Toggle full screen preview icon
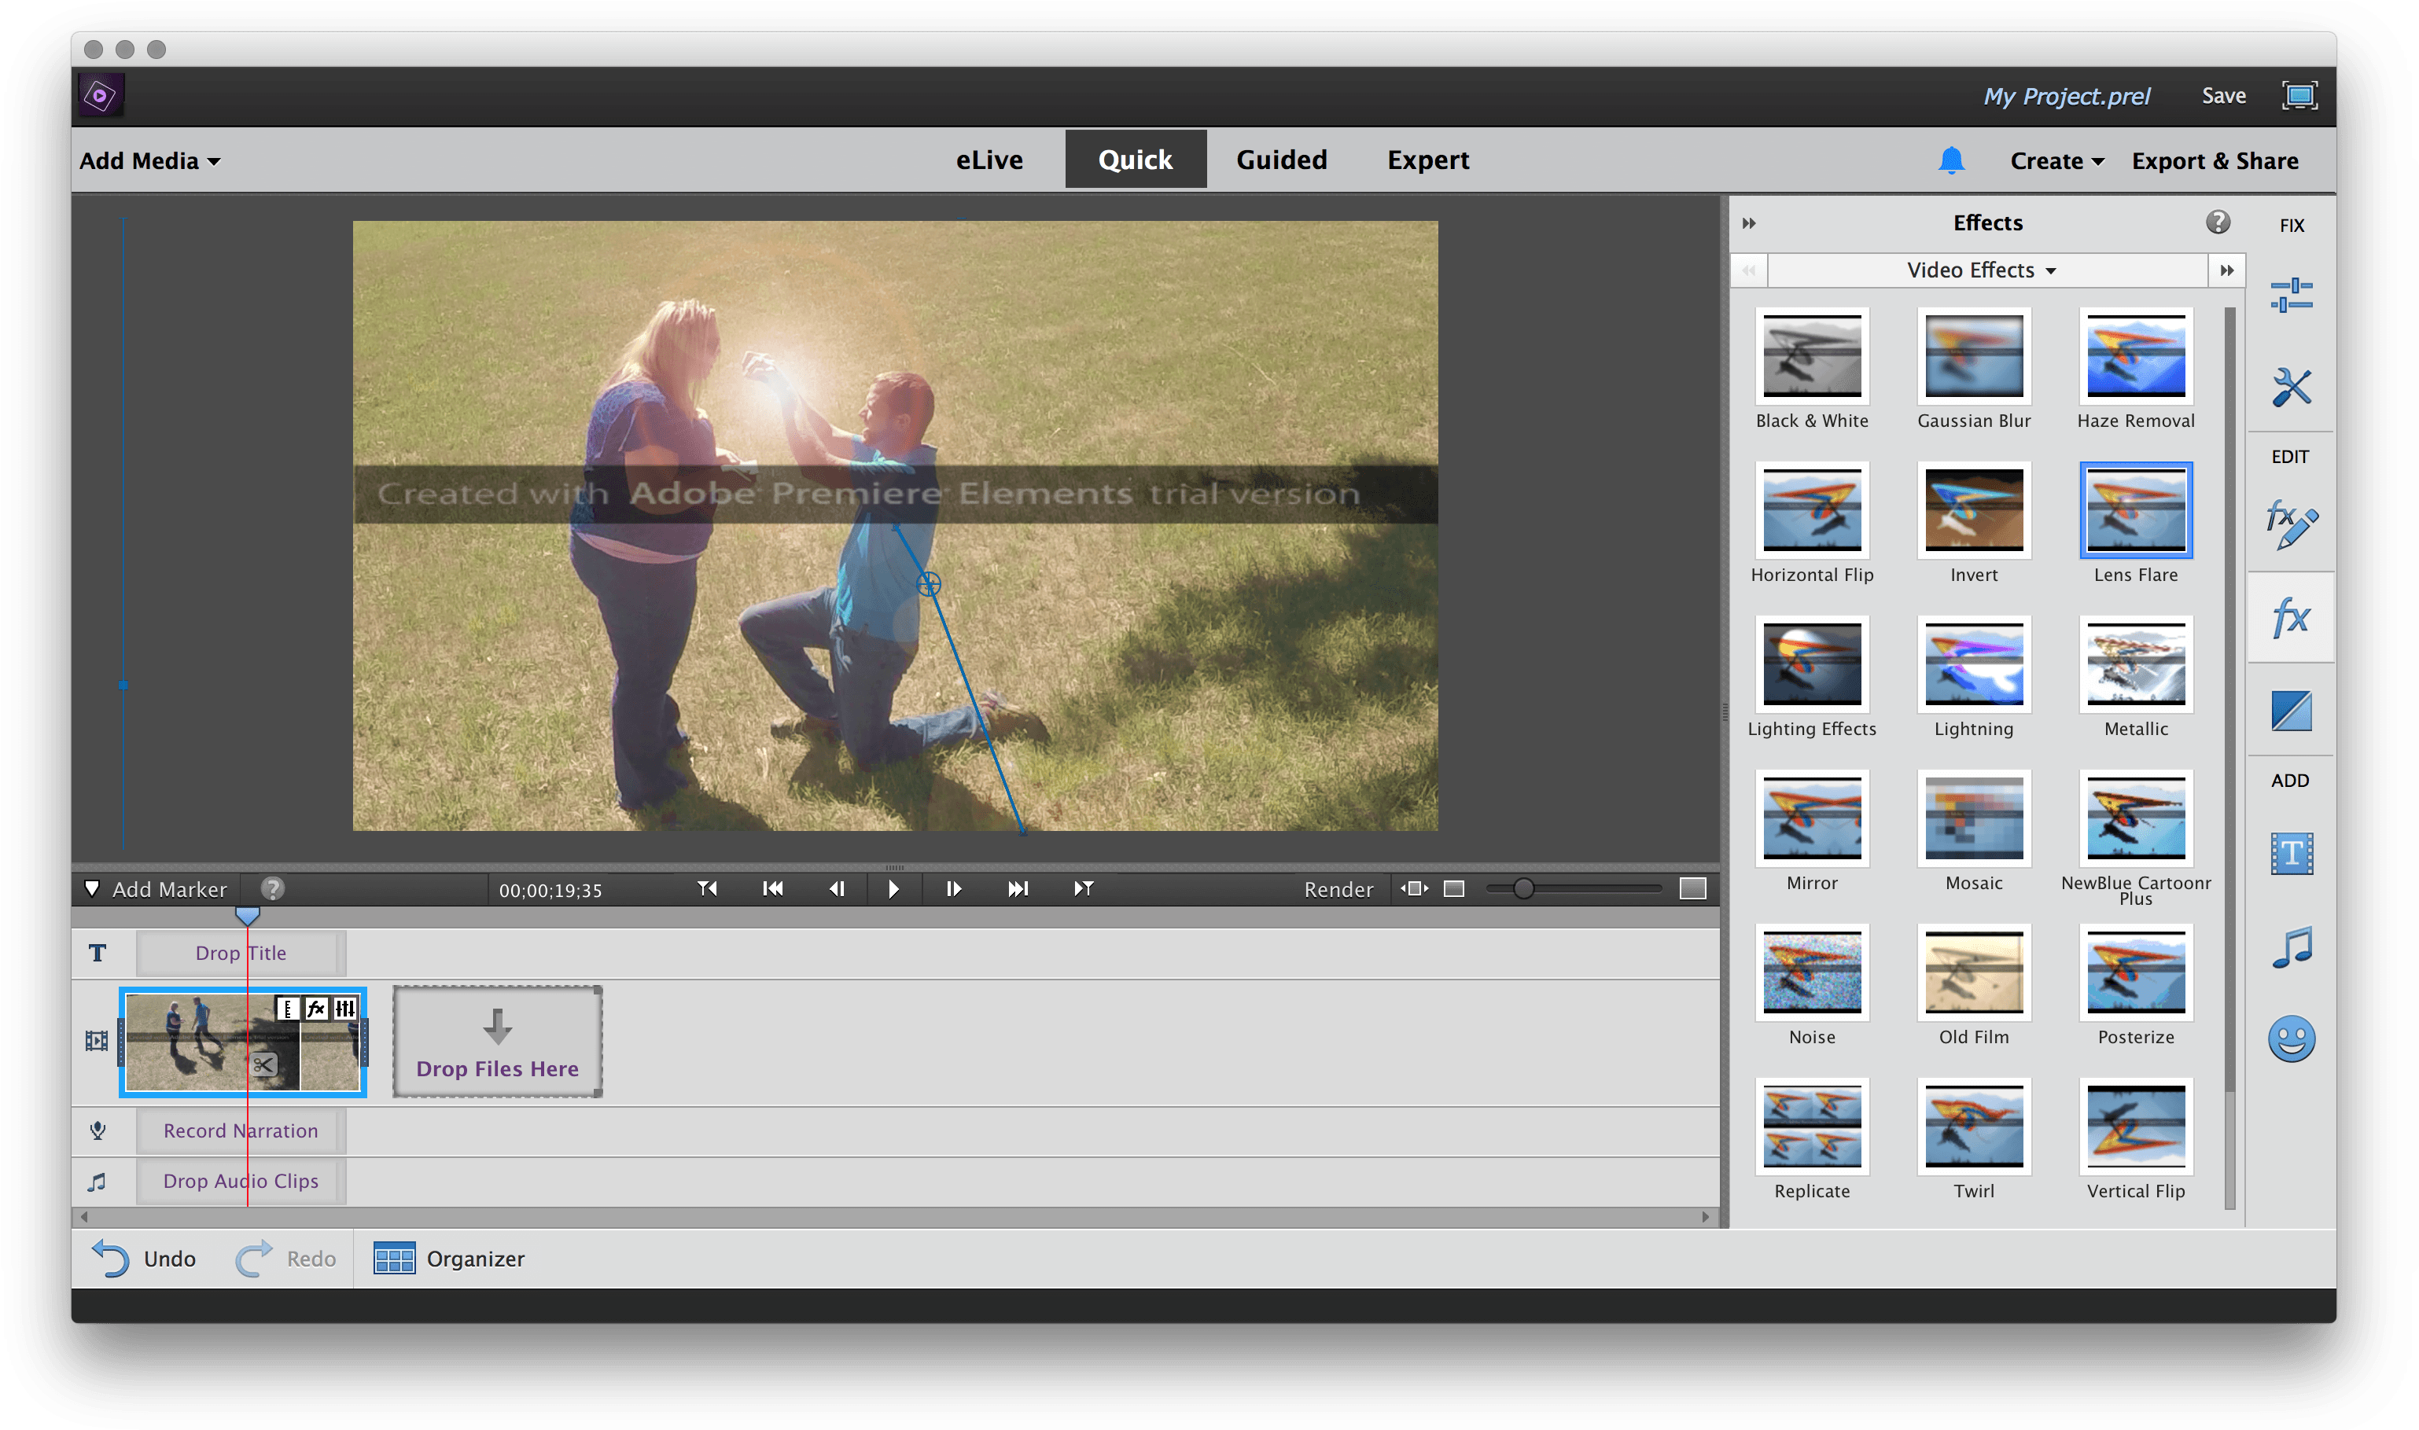The image size is (2419, 1430). pos(2299,95)
